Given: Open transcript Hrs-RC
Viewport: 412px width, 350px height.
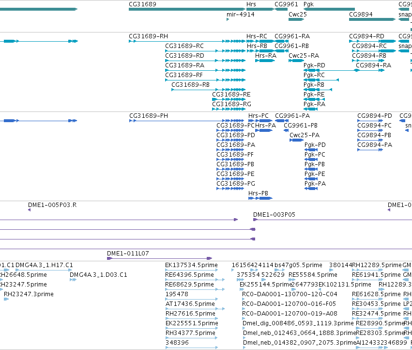Looking at the screenshot, I should point(257,36).
